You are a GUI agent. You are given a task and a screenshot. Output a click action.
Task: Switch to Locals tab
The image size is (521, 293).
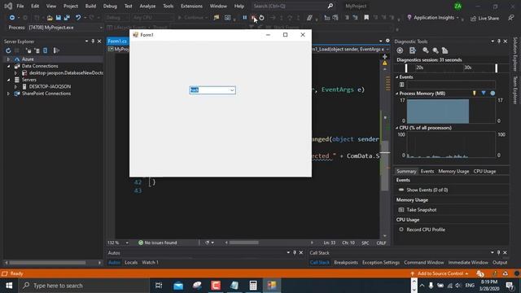pos(131,262)
